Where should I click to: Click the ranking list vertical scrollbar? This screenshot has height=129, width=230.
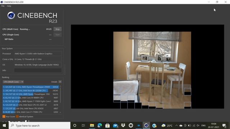[60, 95]
